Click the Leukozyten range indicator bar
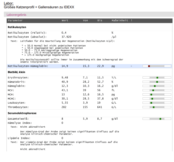 [x=157, y=103]
